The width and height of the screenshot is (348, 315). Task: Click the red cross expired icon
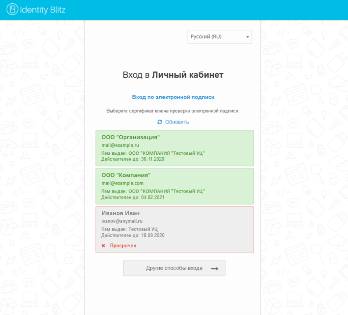point(104,246)
